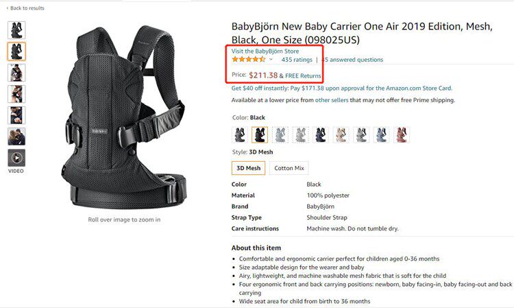Pick the selected Black color swatch
This screenshot has width=514, height=308.
(260, 135)
